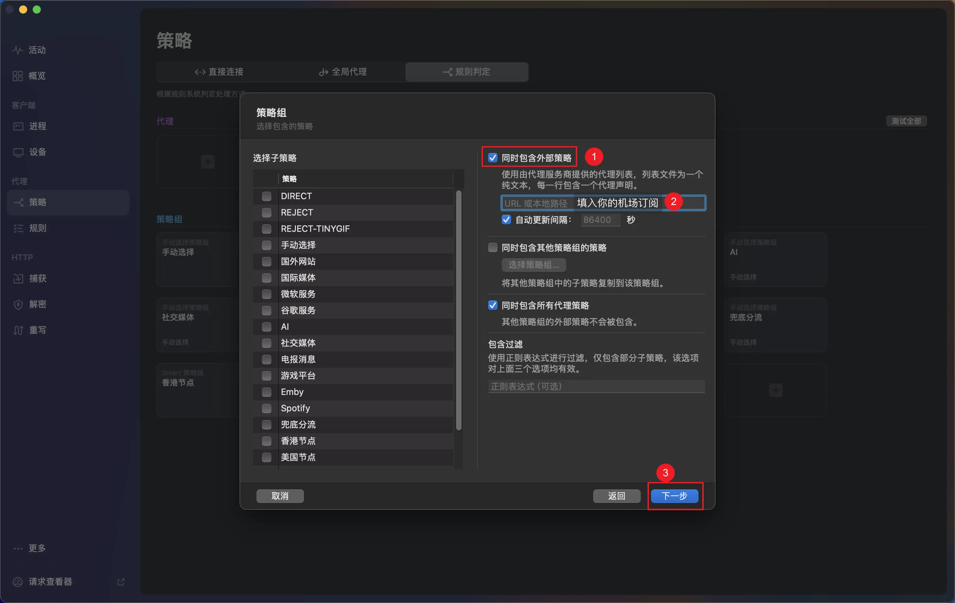Open request viewer external link icon
This screenshot has width=955, height=603.
tap(121, 582)
